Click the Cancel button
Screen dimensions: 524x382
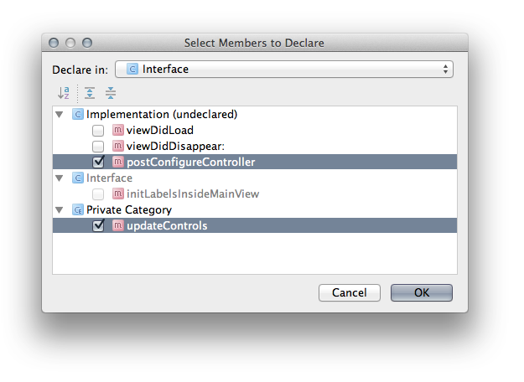[x=350, y=293]
